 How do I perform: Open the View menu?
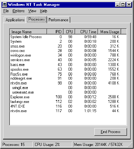click(x=32, y=11)
